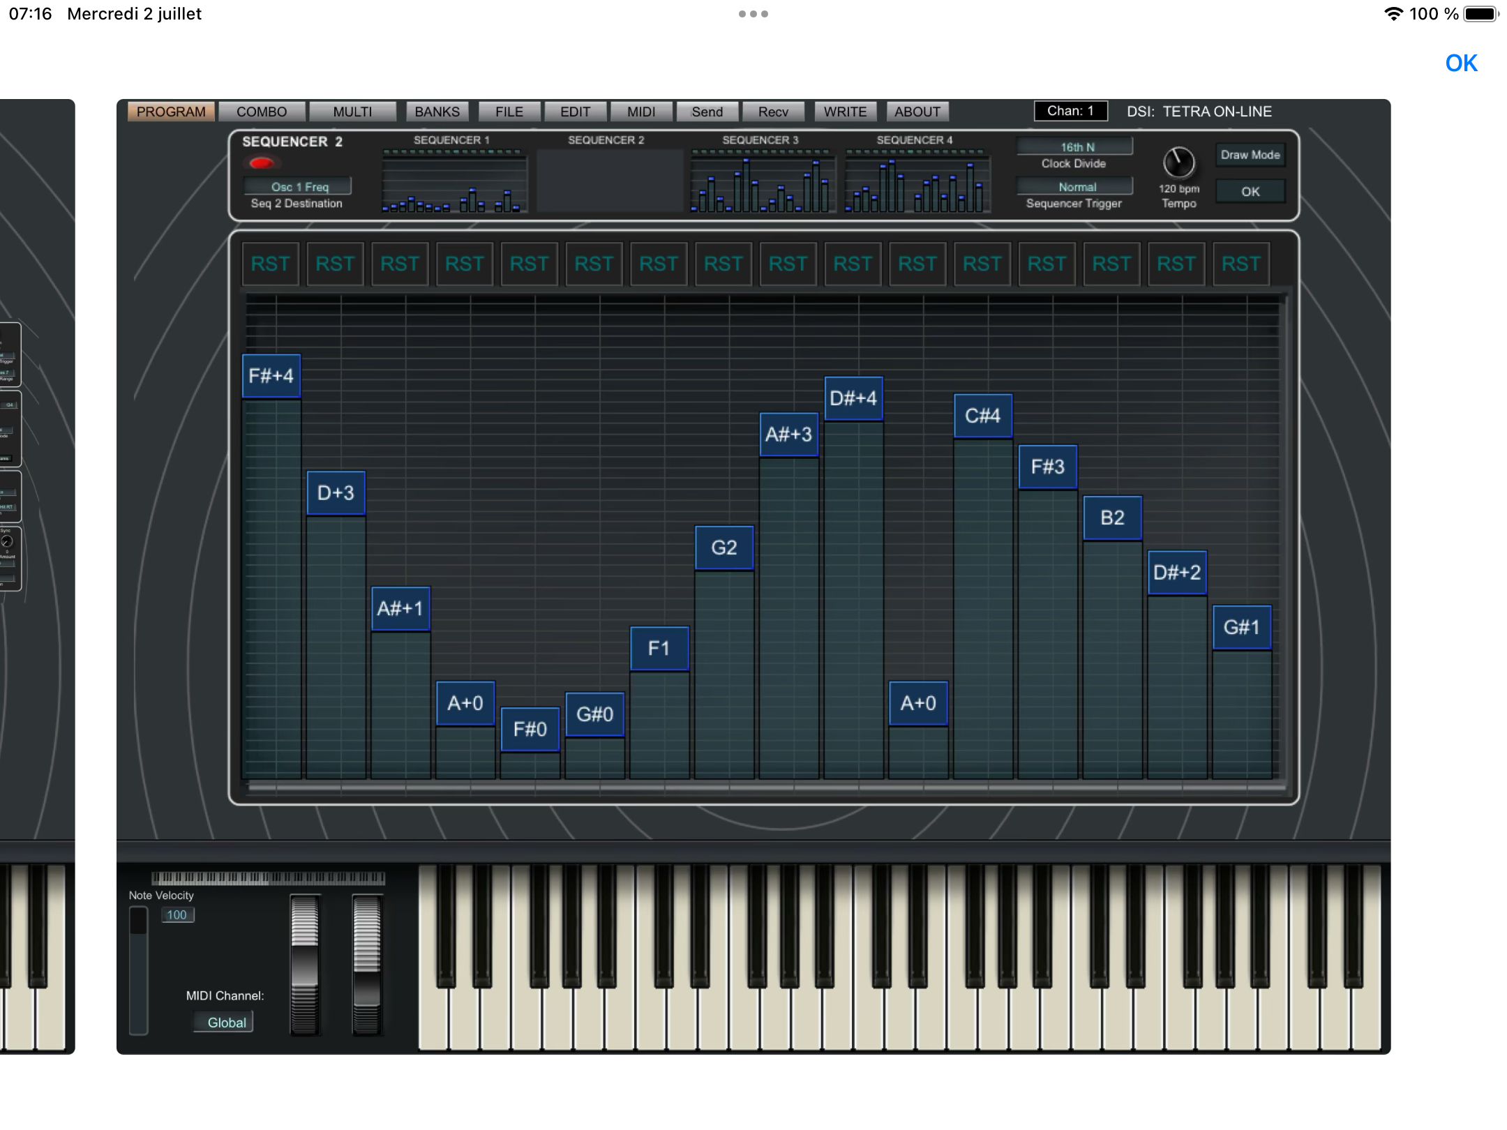
Task: Tap the battery status icon
Action: coord(1481,14)
